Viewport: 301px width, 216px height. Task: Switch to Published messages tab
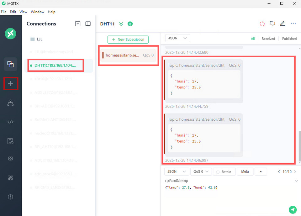[289, 39]
